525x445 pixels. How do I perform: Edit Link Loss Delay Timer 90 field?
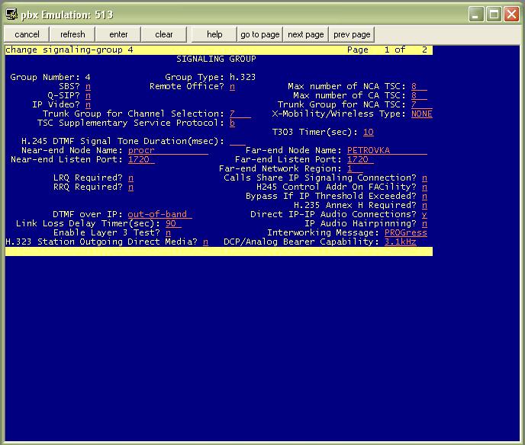pos(173,224)
